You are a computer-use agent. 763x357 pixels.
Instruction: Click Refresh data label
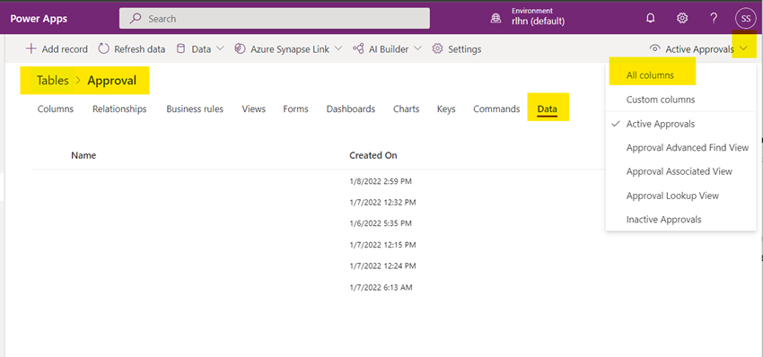pos(140,49)
